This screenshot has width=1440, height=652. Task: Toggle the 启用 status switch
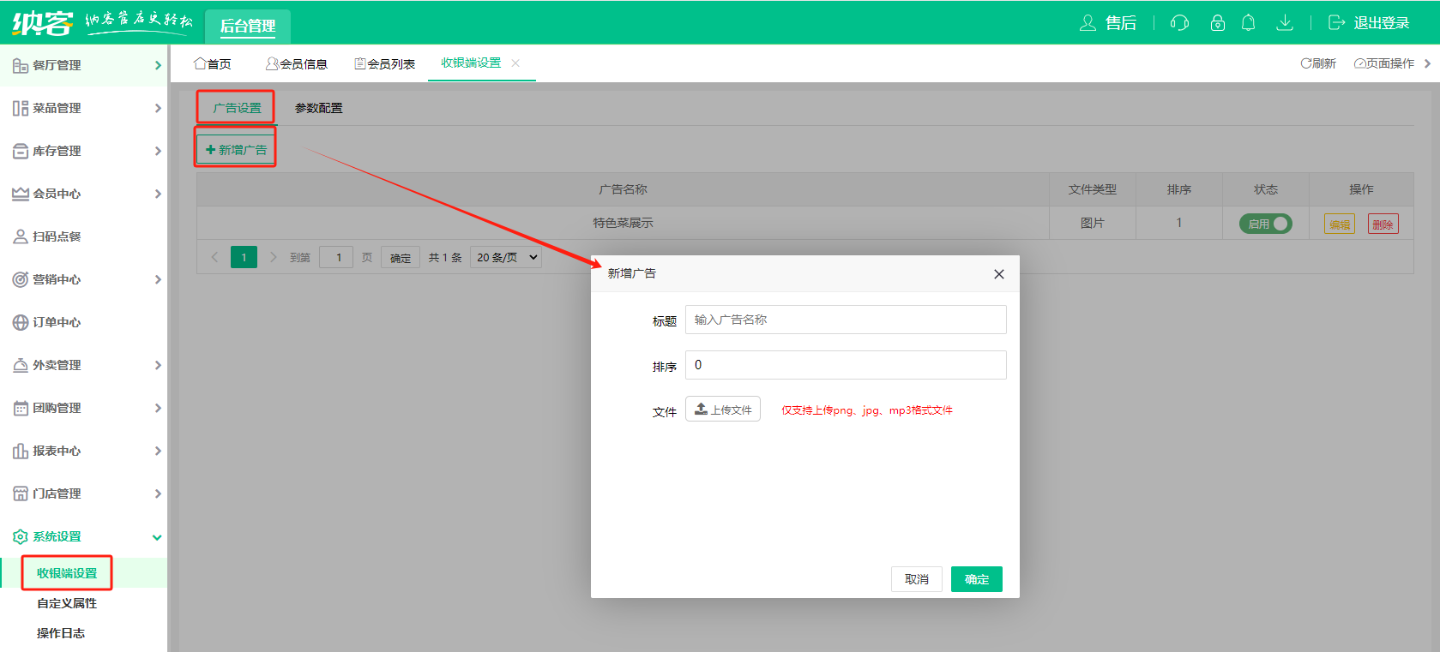pyautogui.click(x=1265, y=224)
